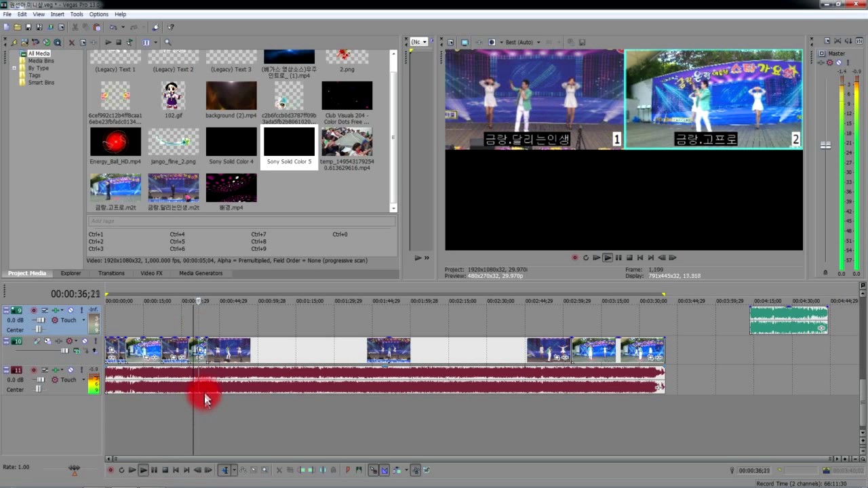Click the track 9 volume slider
Viewport: 868px width, 488px height.
click(x=41, y=320)
